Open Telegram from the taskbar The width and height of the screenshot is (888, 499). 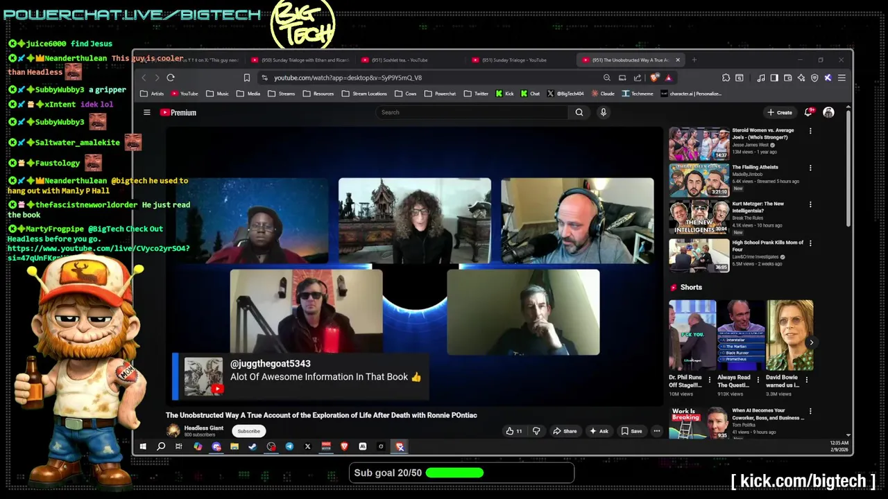click(289, 447)
